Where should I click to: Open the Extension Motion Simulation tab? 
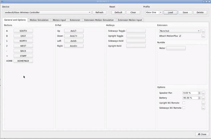point(99,20)
